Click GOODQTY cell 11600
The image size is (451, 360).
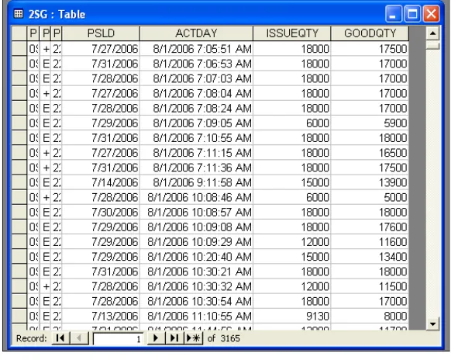coord(370,242)
